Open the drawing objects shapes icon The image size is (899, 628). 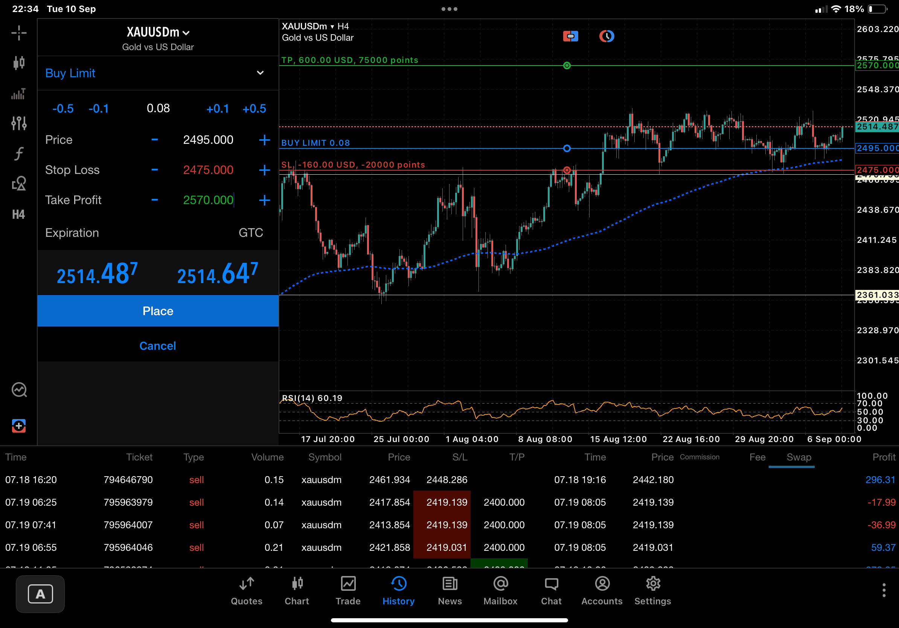pos(19,184)
